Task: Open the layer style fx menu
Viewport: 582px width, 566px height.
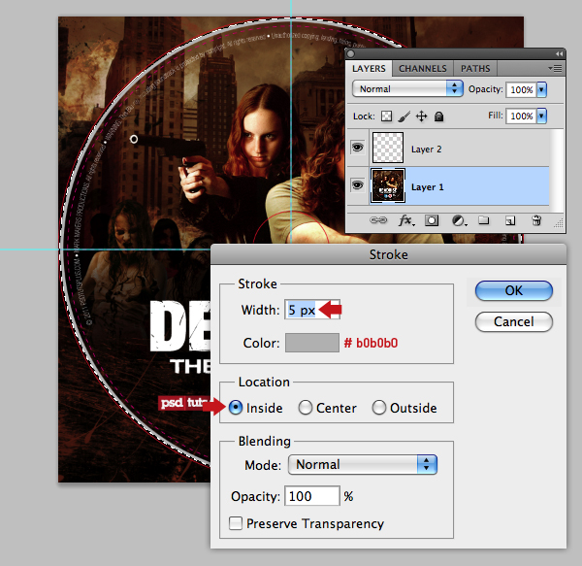Action: 406,220
